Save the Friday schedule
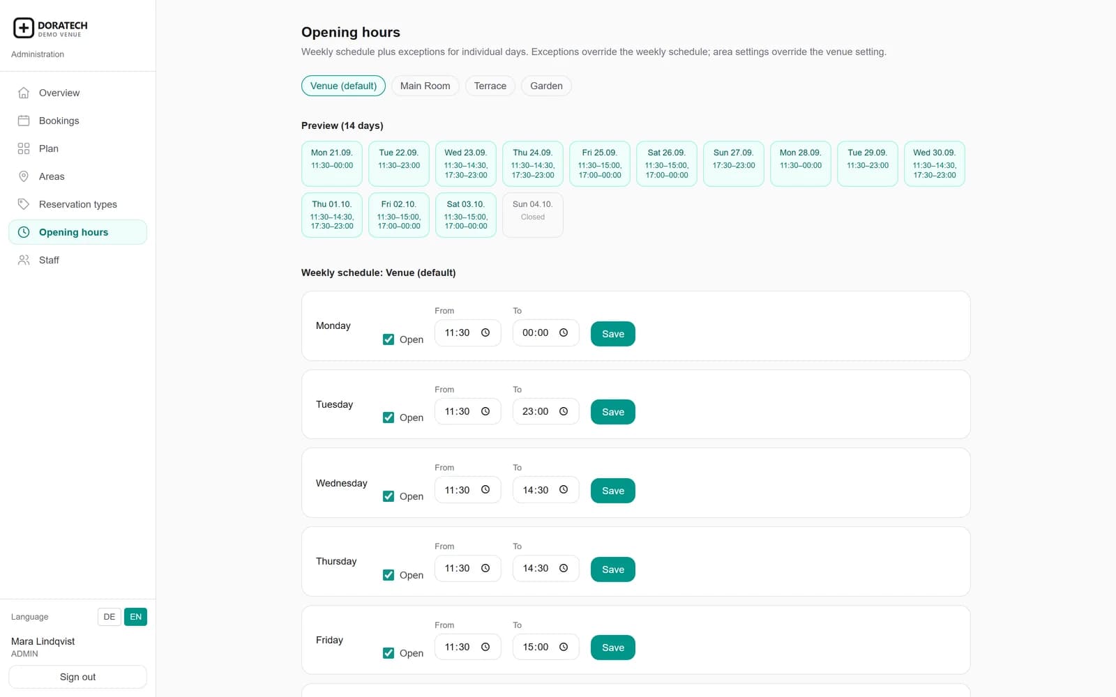Image resolution: width=1116 pixels, height=697 pixels. (x=613, y=648)
